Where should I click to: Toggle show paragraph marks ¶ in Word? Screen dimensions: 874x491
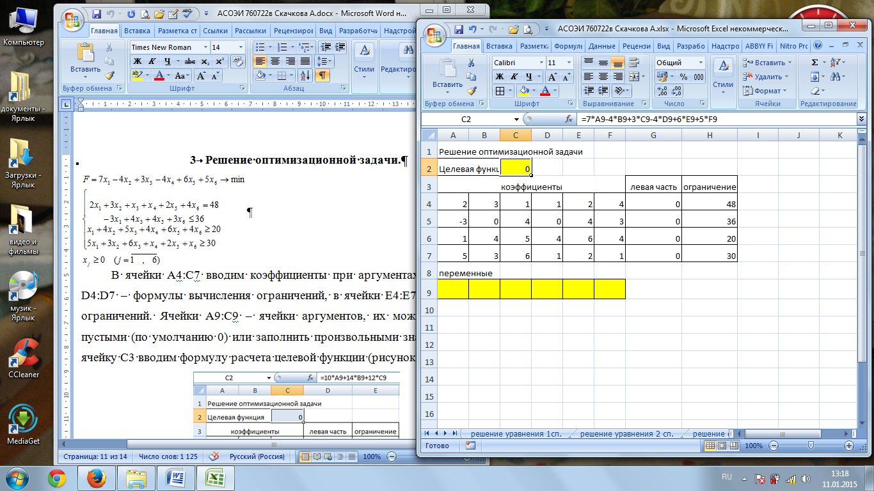click(324, 75)
